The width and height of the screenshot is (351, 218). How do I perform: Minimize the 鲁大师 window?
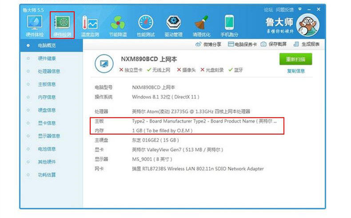coord(309,10)
